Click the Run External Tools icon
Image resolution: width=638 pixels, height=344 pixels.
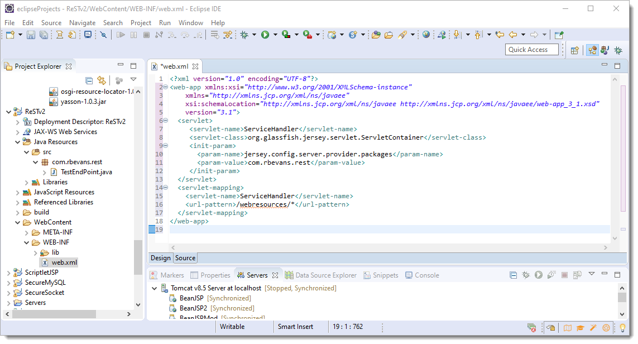[308, 35]
